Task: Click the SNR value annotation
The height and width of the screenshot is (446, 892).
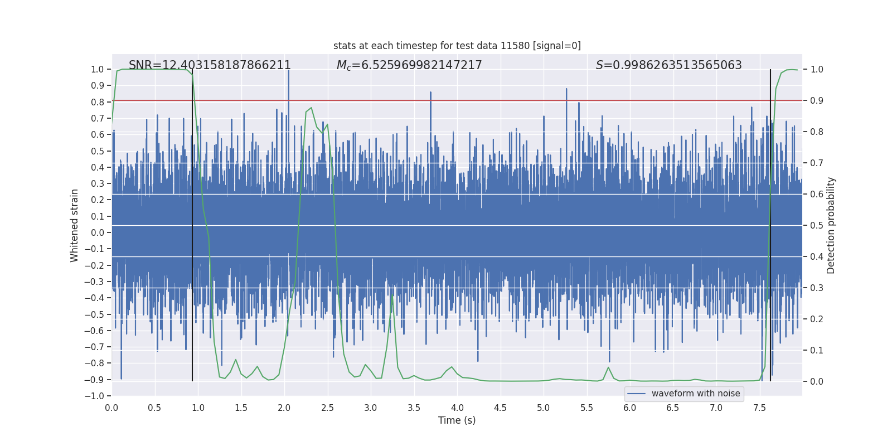Action: 210,65
